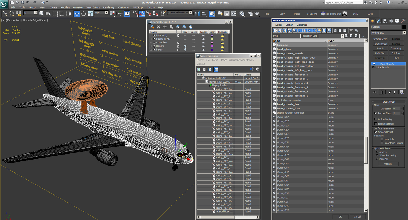This screenshot has height=220, width=408.
Task: Toggle Smooth Result checkbox
Action: (x=376, y=132)
